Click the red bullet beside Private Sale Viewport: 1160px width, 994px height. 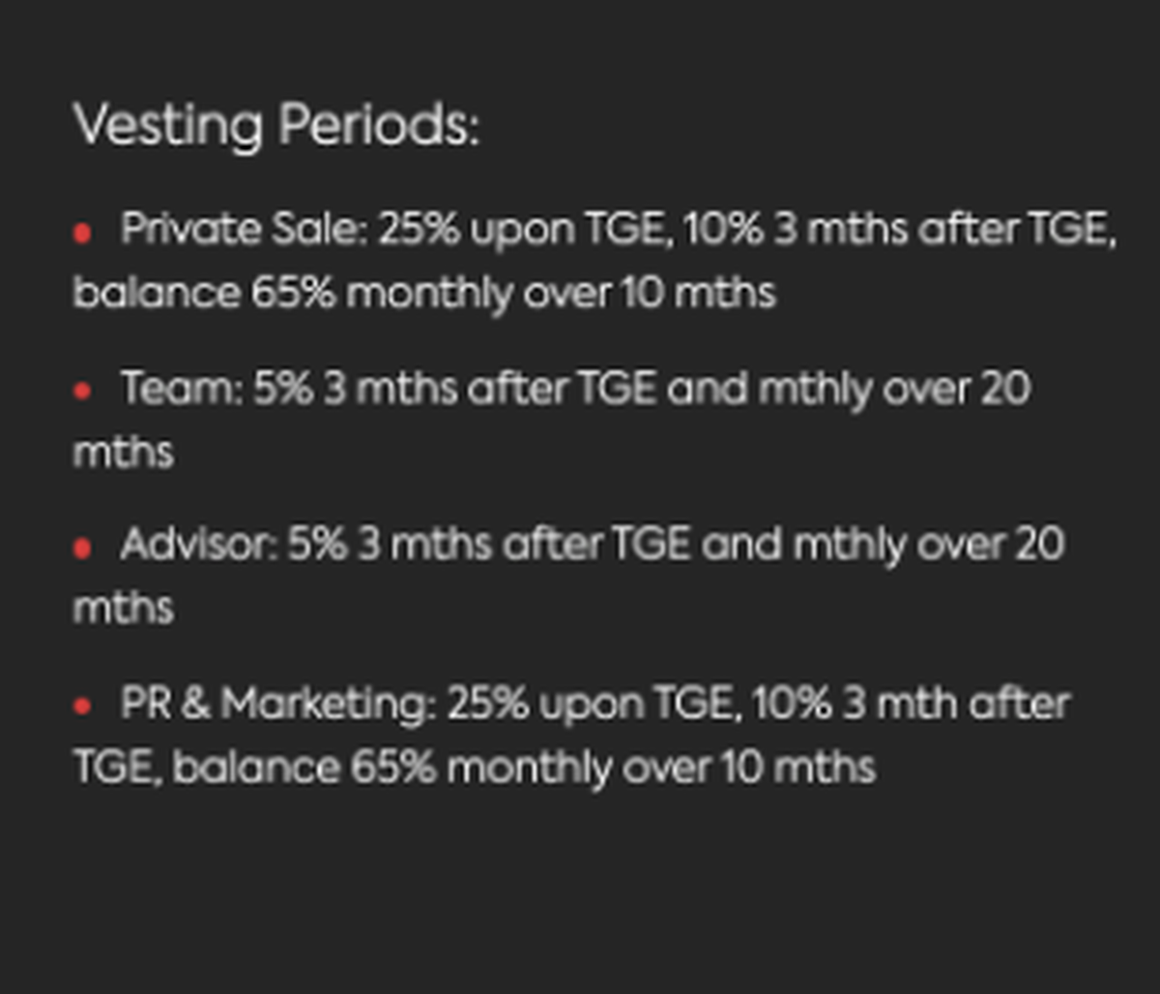pyautogui.click(x=82, y=233)
